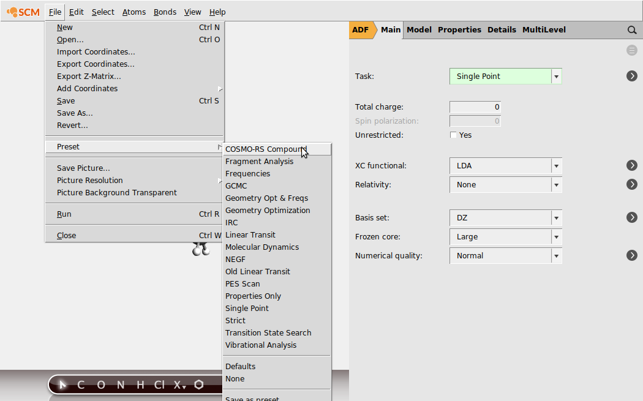This screenshot has height=401, width=643.
Task: Switch to the Properties tab
Action: (459, 30)
